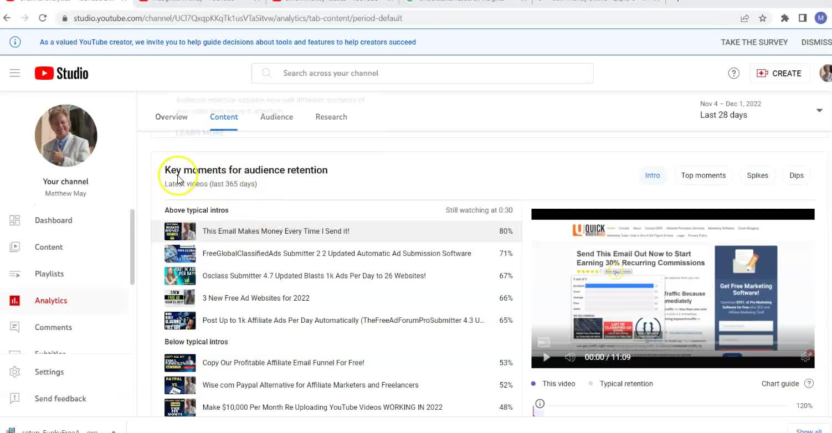Open preview video settings gear

805,357
